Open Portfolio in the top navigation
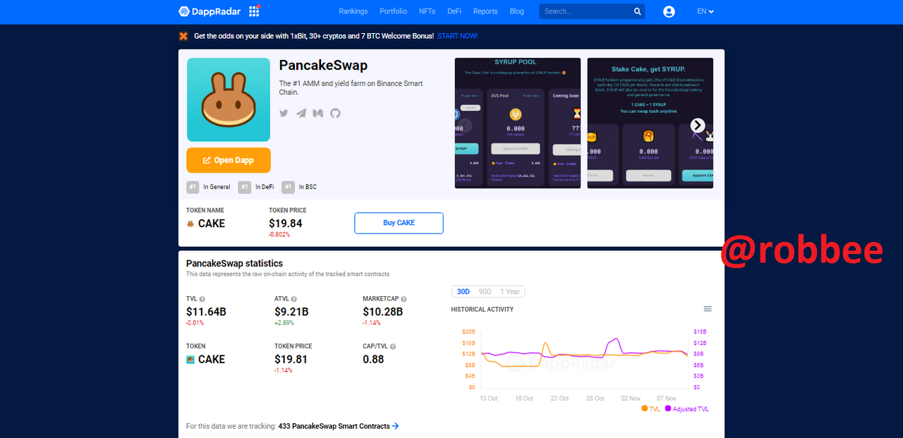Viewport: 903px width, 438px height. [x=393, y=11]
